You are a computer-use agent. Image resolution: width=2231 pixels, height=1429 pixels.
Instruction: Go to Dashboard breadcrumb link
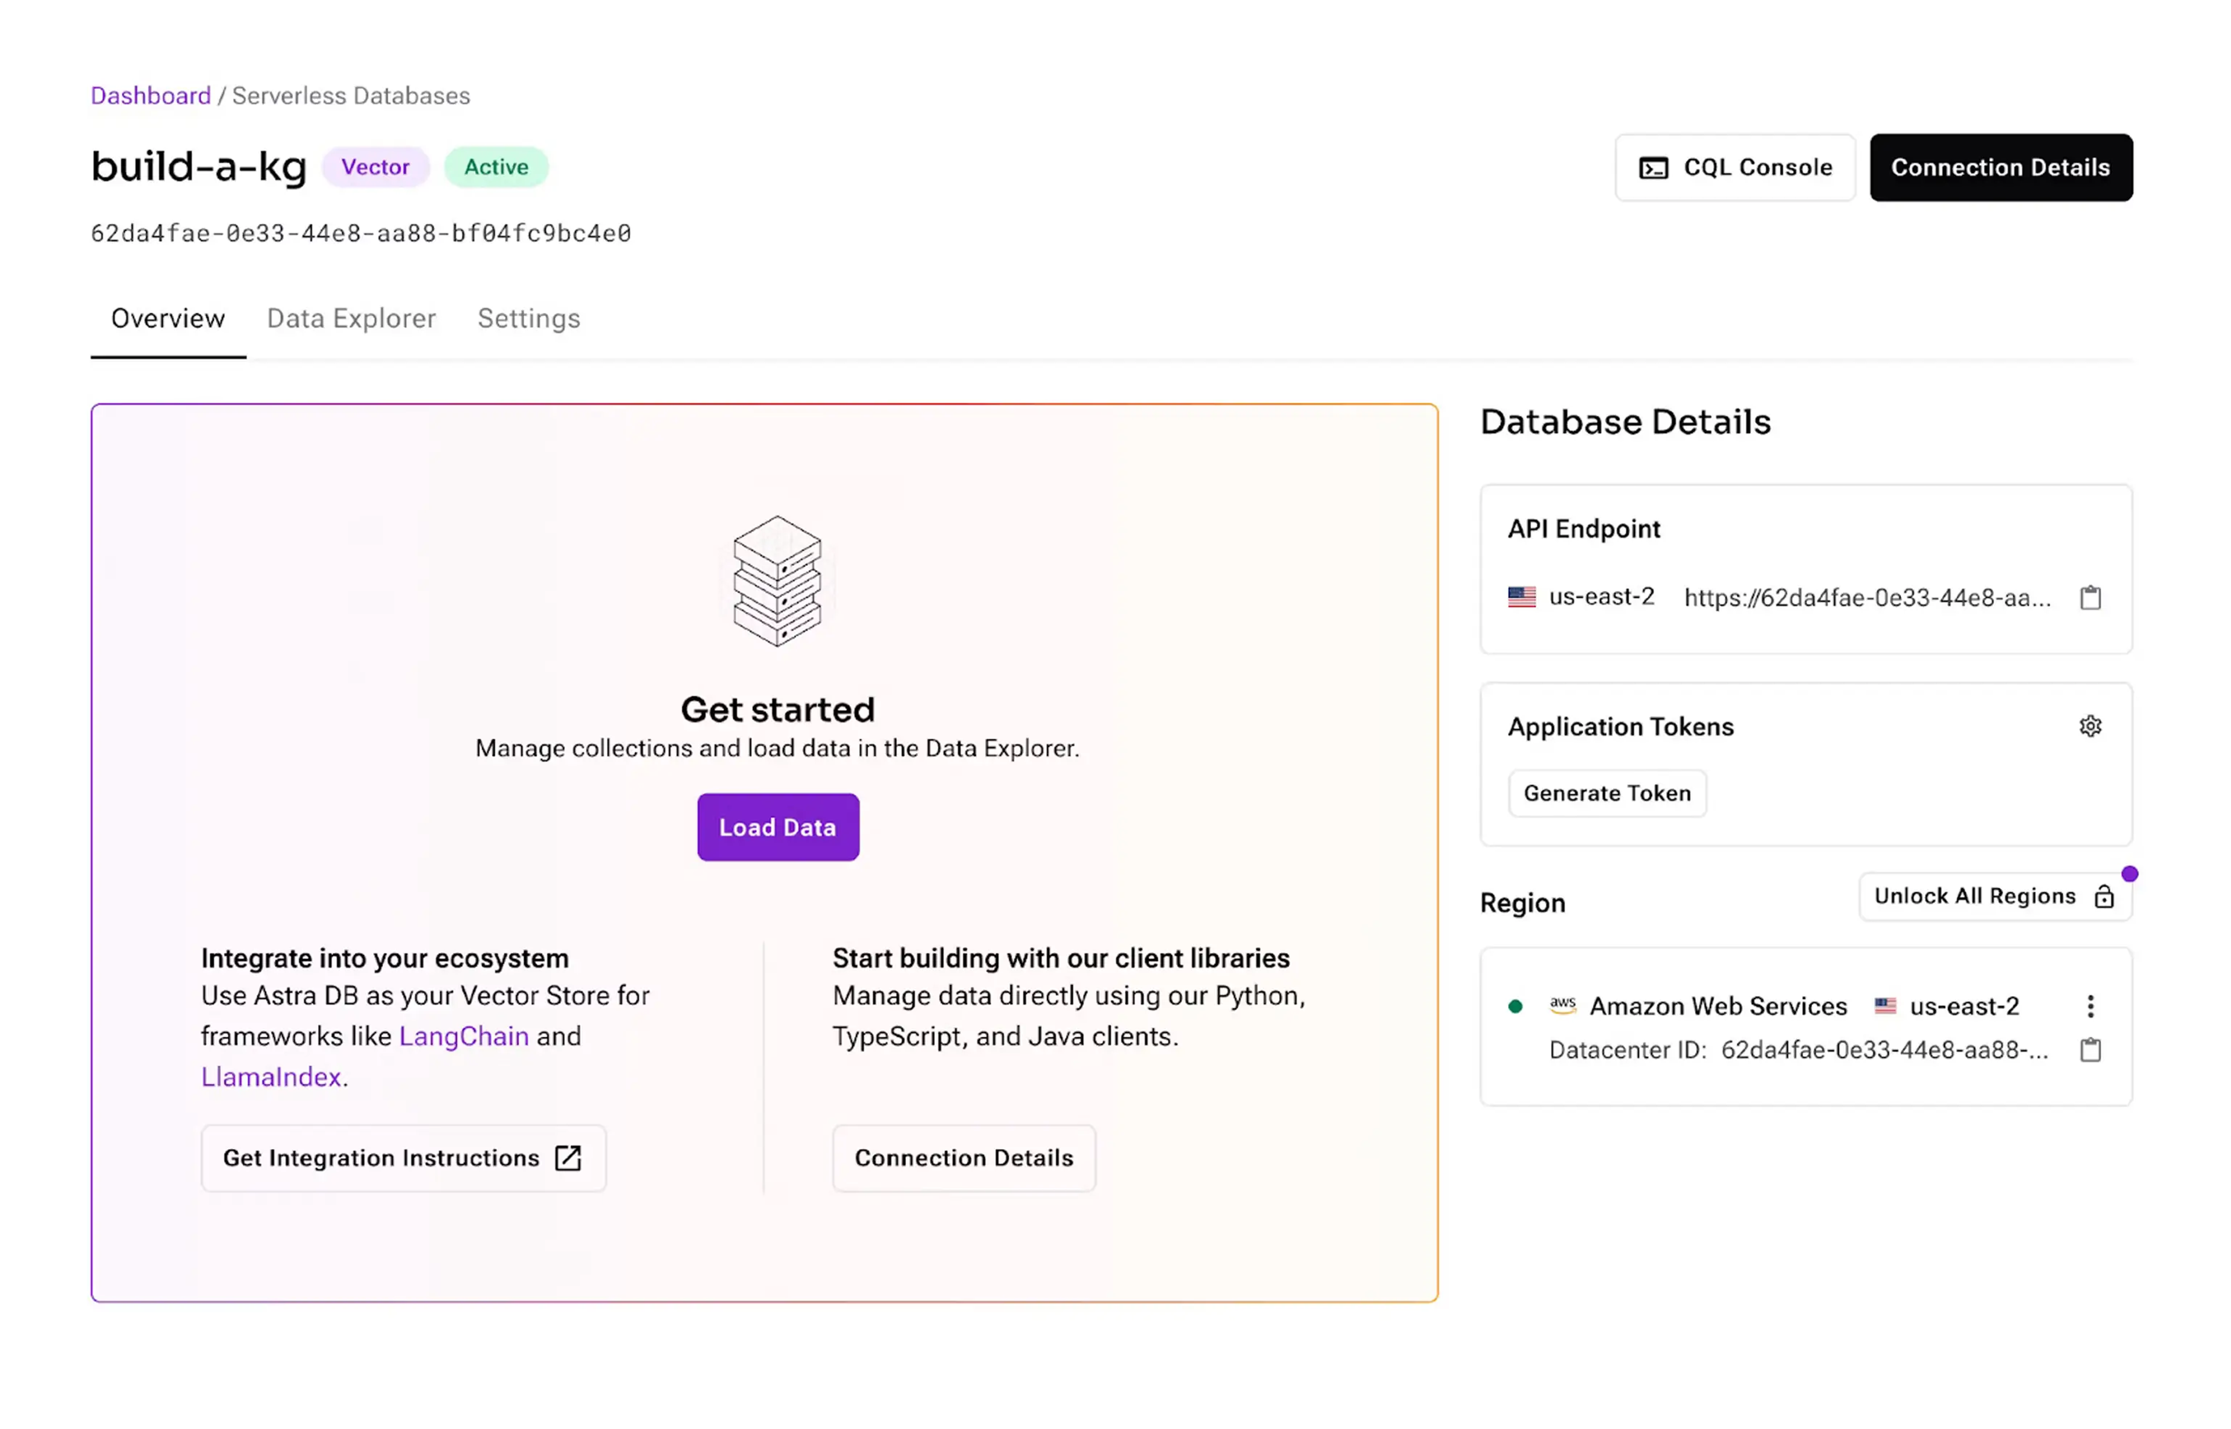pos(150,96)
